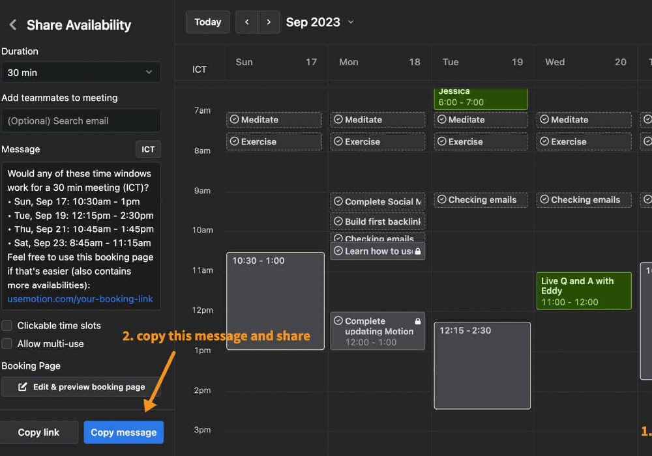Click check icon on Tuesday's Checking emails task

441,200
